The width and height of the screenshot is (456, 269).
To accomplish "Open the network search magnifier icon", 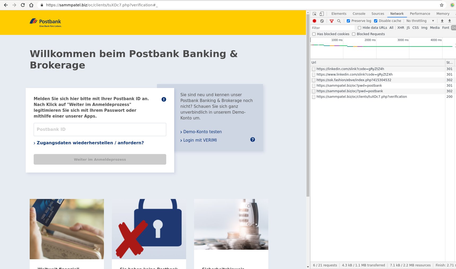I will pos(339,21).
